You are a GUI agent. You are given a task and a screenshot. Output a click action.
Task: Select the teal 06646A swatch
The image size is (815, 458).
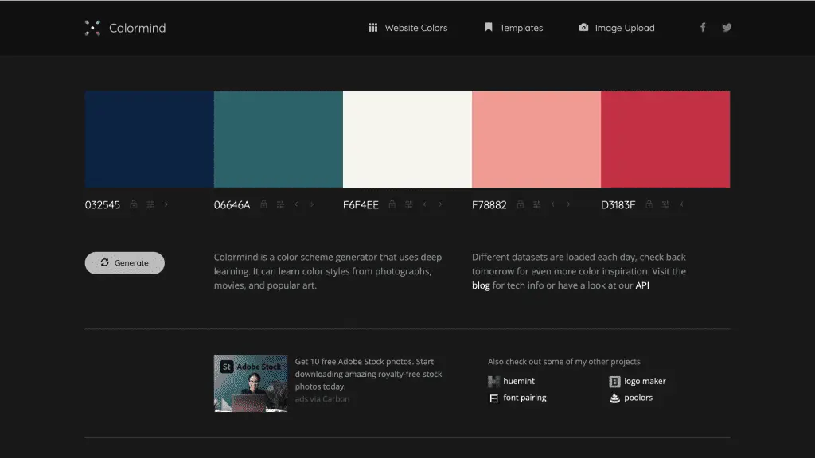tap(278, 139)
